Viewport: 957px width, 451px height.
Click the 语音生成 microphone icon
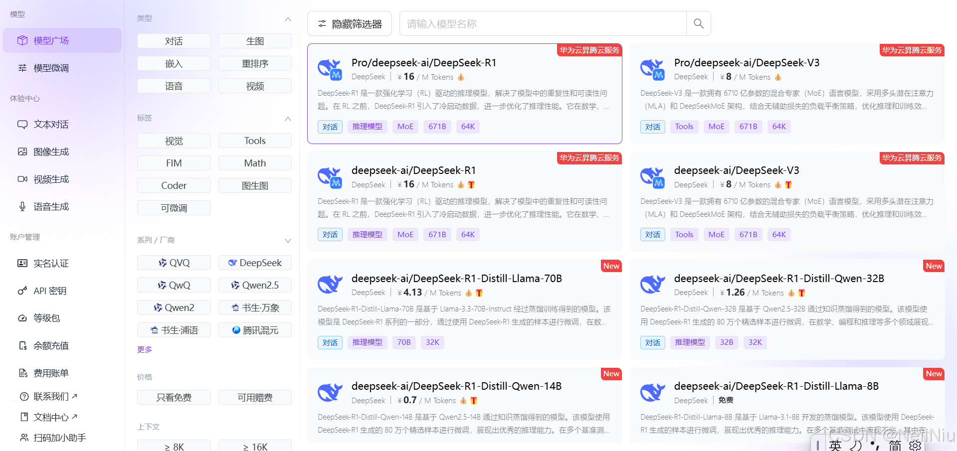(22, 206)
